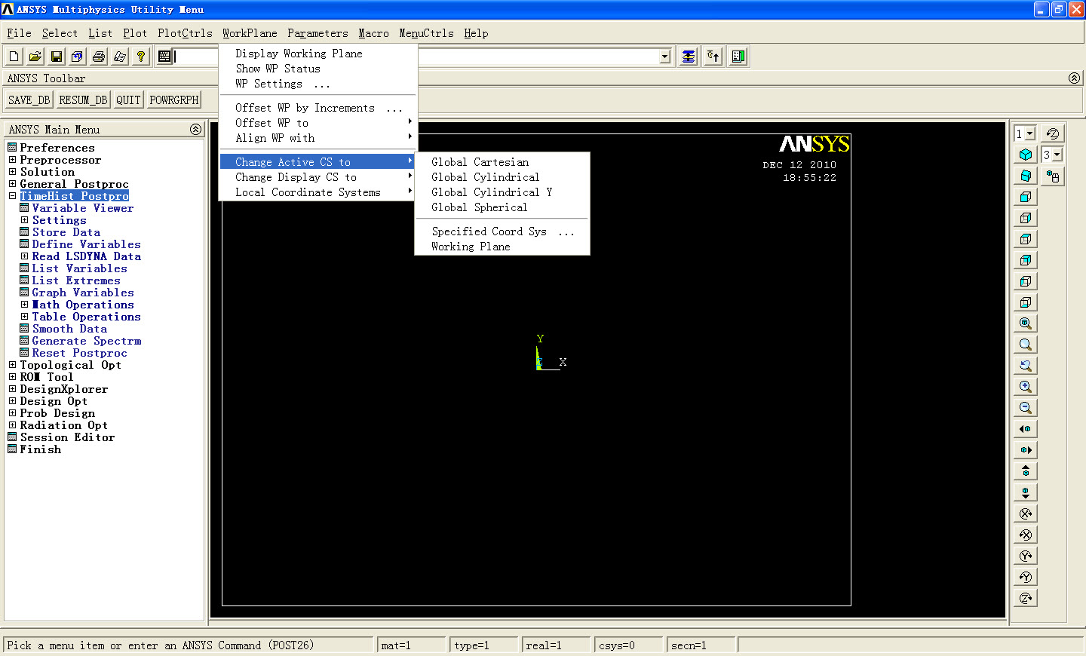The width and height of the screenshot is (1086, 656).
Task: Select Define Variables in main menu
Action: tap(86, 244)
